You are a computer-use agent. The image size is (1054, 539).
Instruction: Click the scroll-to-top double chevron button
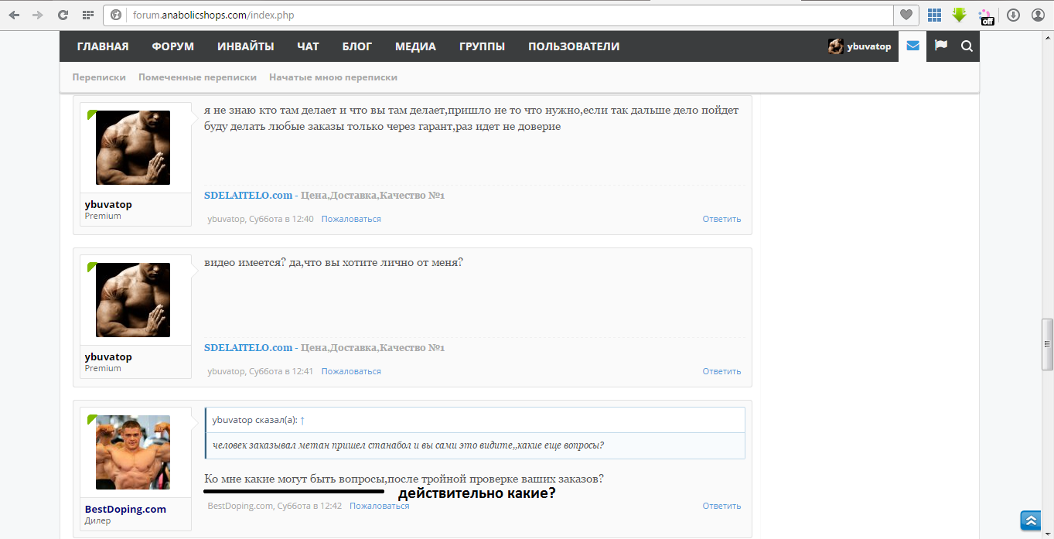[1029, 520]
